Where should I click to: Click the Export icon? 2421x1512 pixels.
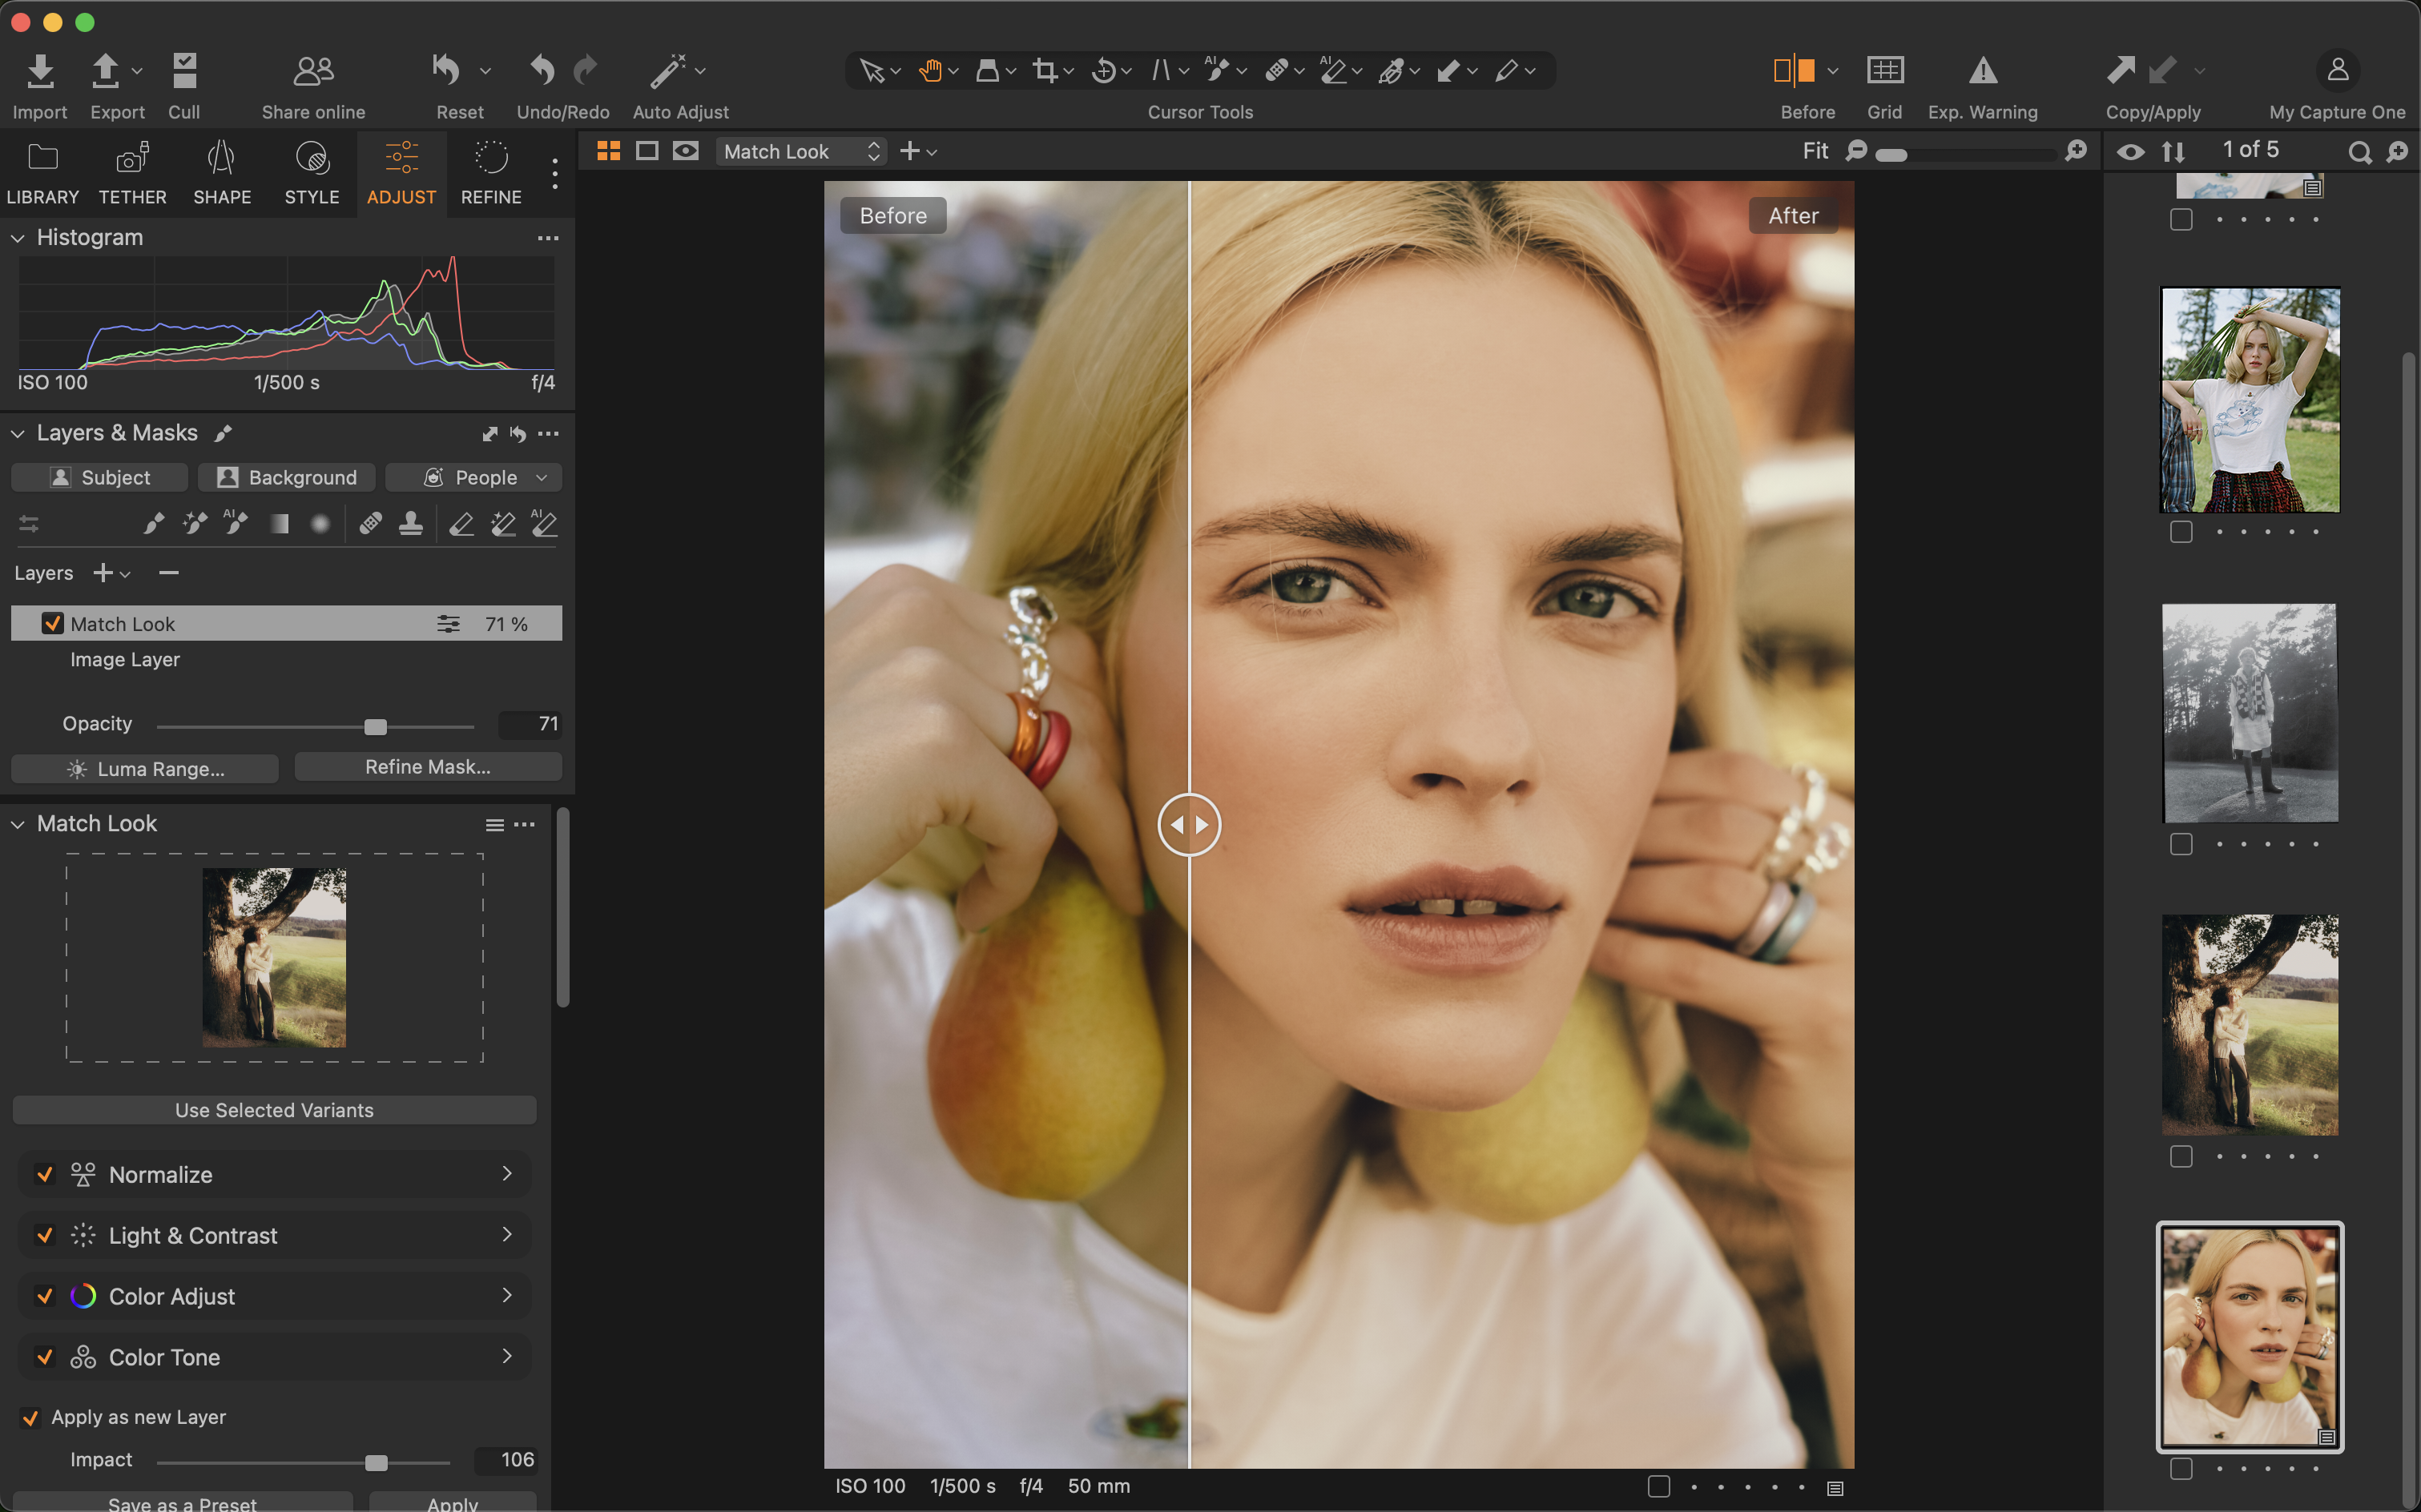(105, 71)
